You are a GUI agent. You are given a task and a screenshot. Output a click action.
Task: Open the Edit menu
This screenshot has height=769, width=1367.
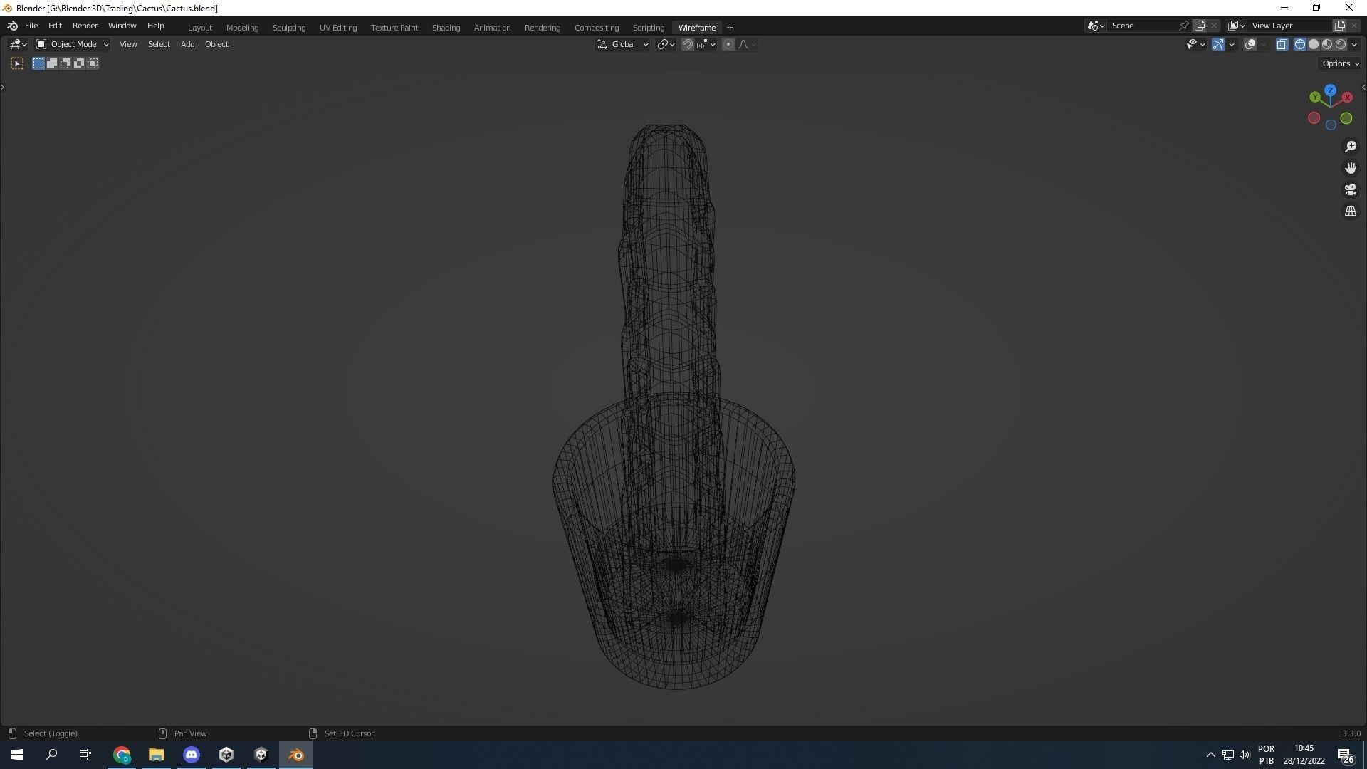(55, 26)
